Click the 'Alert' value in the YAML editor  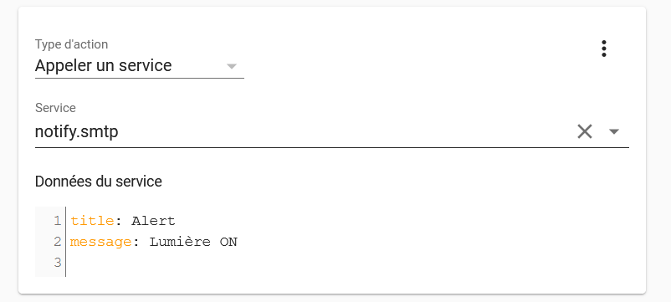coord(154,221)
